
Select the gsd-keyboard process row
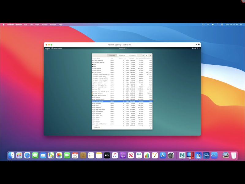[122, 113]
